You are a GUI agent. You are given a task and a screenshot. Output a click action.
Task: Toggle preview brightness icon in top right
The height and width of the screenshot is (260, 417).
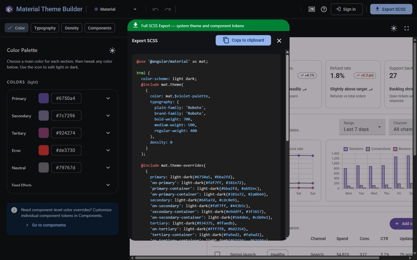(x=394, y=28)
